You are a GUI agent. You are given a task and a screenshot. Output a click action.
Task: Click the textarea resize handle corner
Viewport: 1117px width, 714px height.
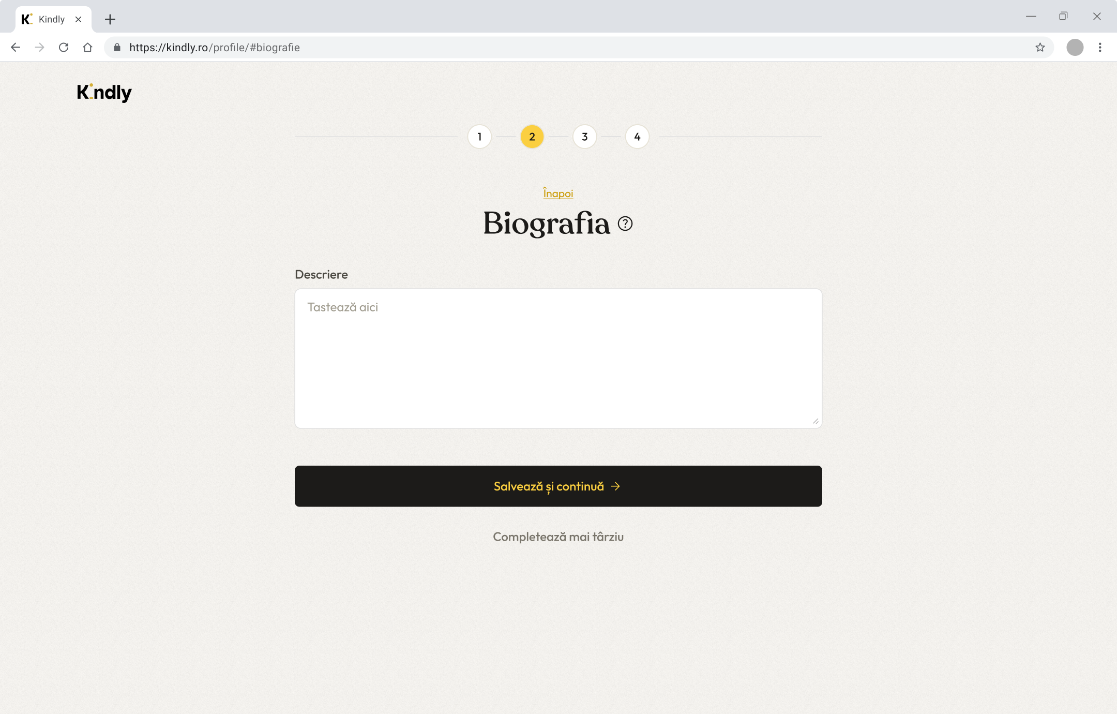pos(816,421)
